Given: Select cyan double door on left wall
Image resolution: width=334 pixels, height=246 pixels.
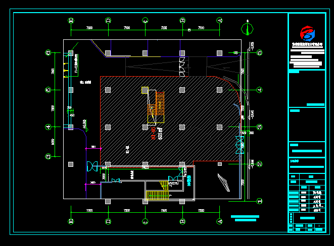Looking at the screenshot, I should pos(92,165).
